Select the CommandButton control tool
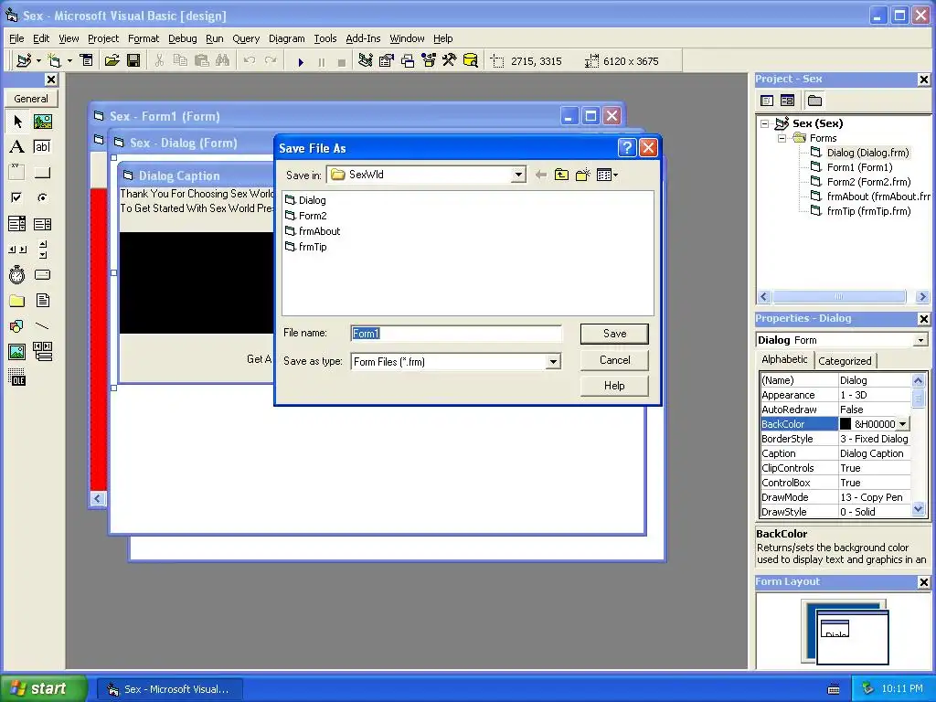 coord(42,173)
